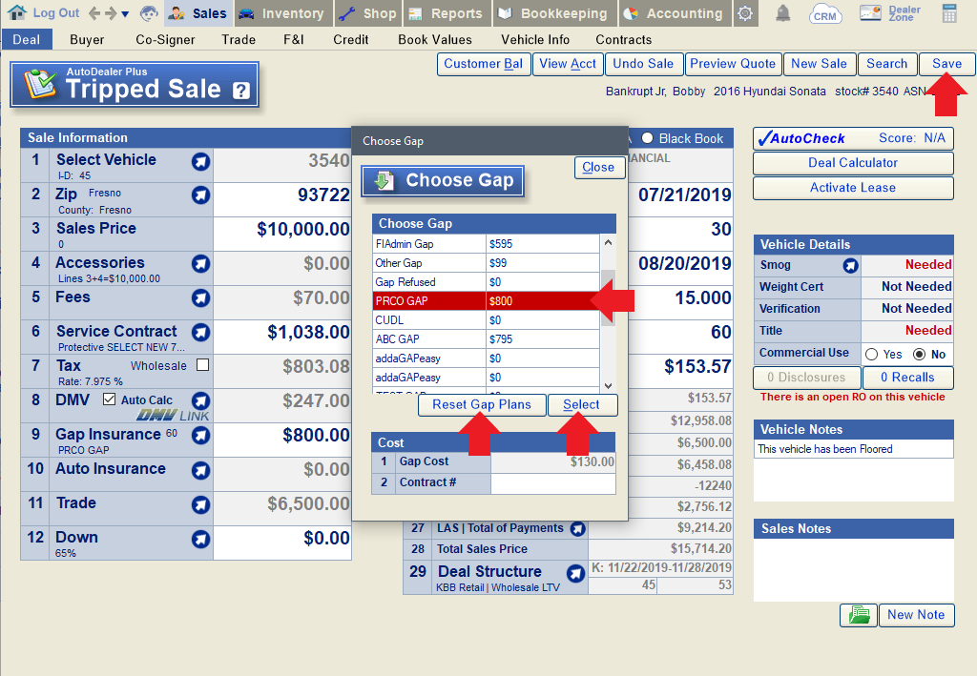Switch to the Trade tab
The image size is (977, 676).
click(239, 40)
